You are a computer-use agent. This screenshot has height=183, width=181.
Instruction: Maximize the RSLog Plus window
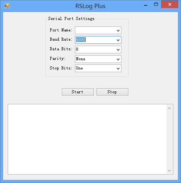coord(156,5)
